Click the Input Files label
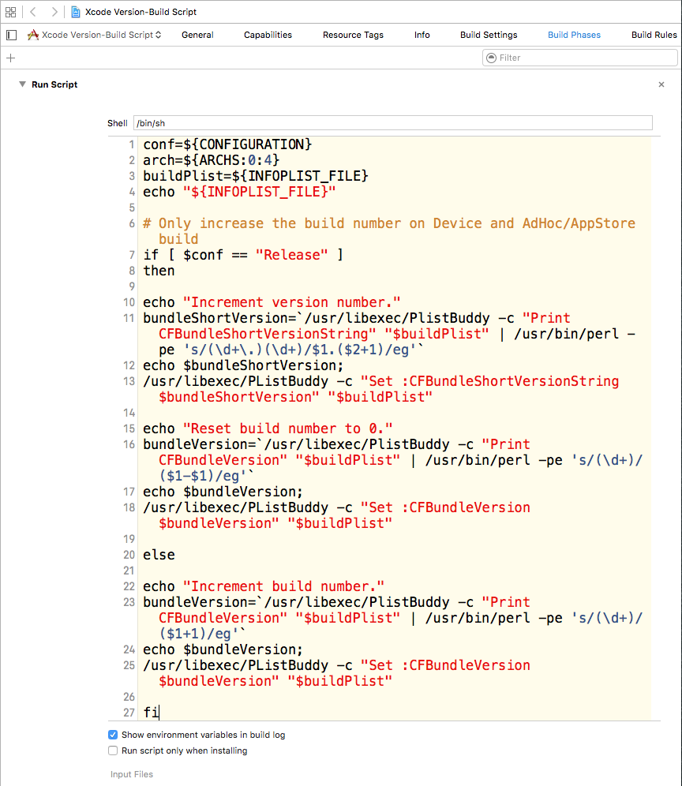682x786 pixels. [x=132, y=774]
